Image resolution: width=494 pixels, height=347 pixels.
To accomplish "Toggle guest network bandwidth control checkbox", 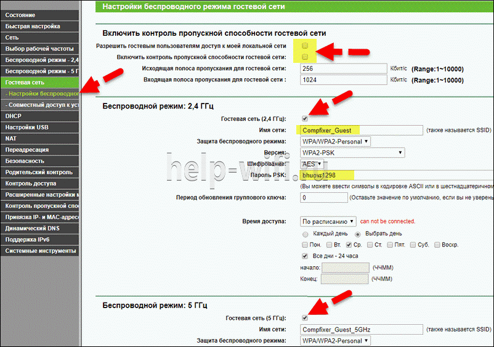I will pyautogui.click(x=305, y=57).
